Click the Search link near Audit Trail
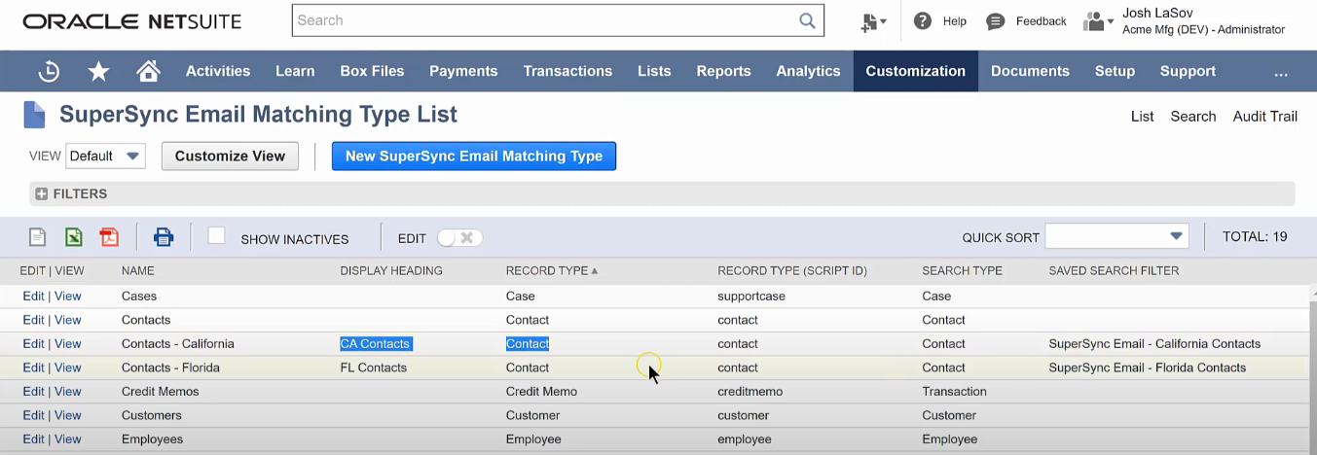The width and height of the screenshot is (1317, 455). [1193, 116]
